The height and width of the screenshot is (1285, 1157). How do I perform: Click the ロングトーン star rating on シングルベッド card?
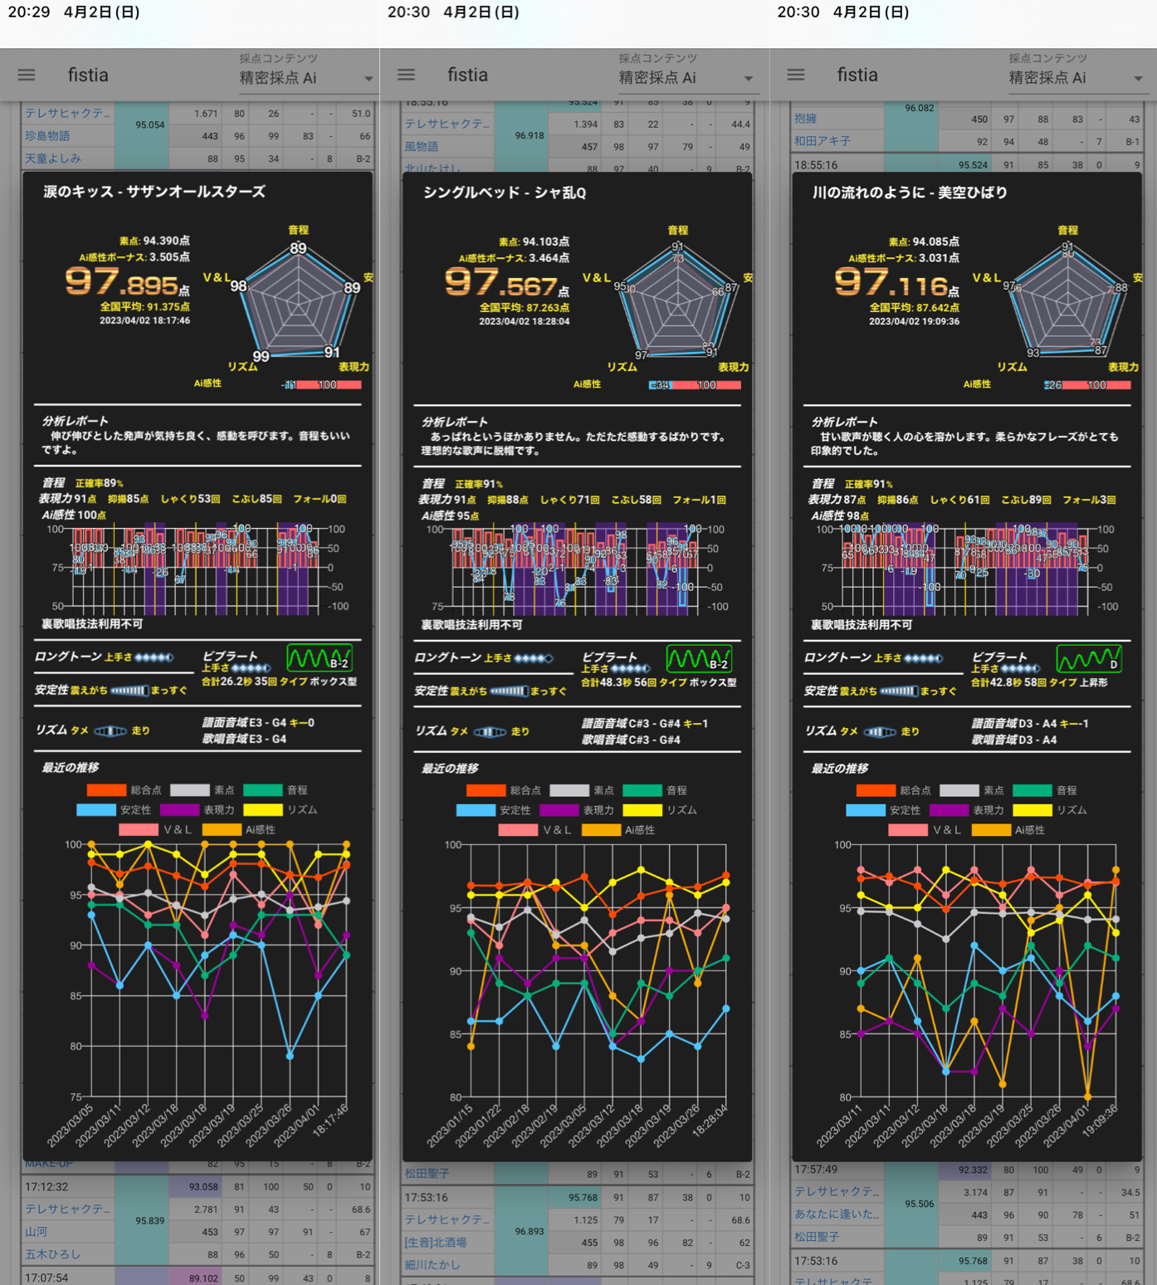(533, 658)
